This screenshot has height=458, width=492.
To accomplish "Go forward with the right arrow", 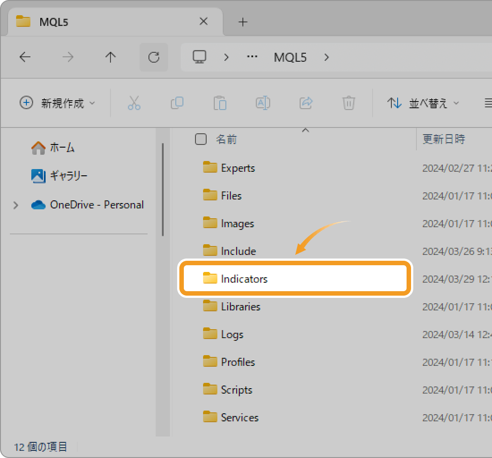I will 68,57.
